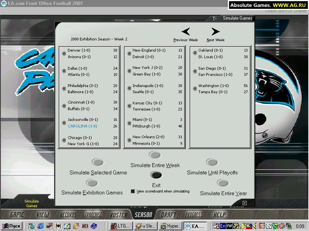Open the RECORDS menu
This screenshot has height=231, width=309.
click(x=68, y=214)
